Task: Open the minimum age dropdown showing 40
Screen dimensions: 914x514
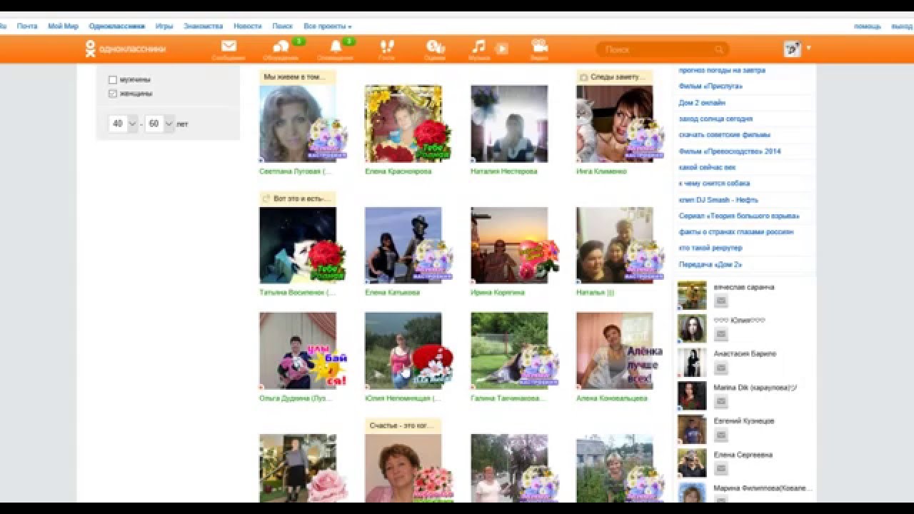Action: point(123,124)
